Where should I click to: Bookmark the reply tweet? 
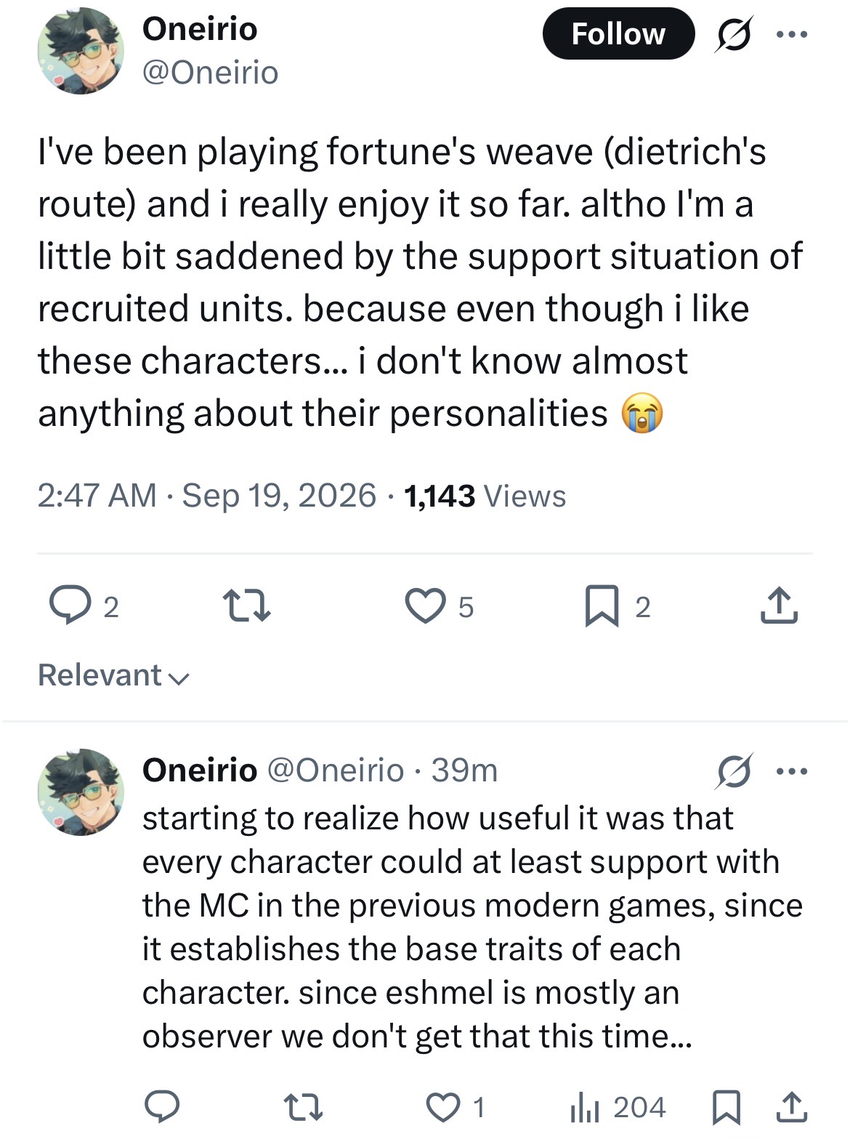pos(726,1107)
